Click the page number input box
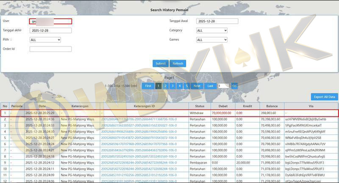 click(x=223, y=86)
